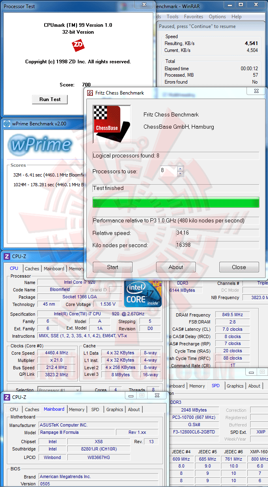Open the Options menu in WinRAR
This screenshot has width=268, height=487.
[217, 17]
